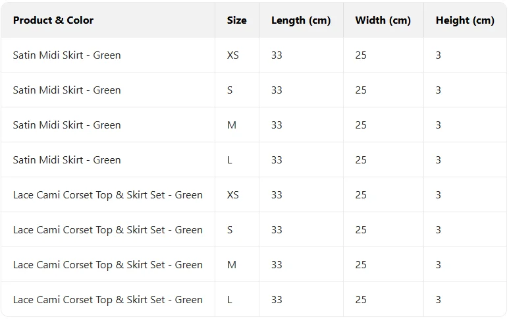Click the Size column header
Screen dimensions: 509x319
point(236,20)
